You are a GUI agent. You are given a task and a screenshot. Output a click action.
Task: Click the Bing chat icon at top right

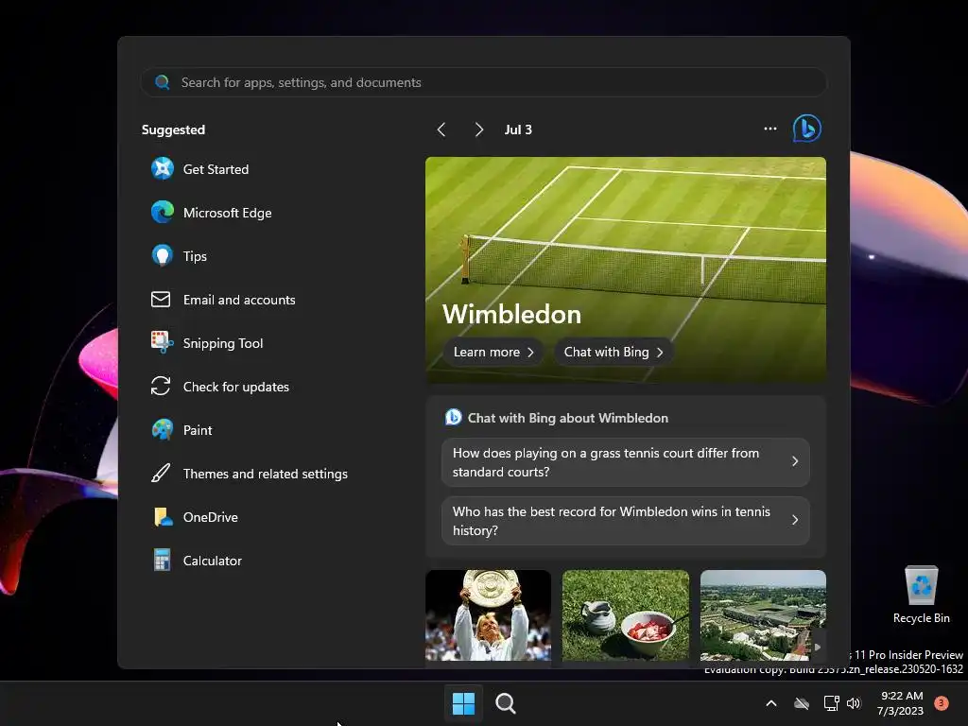point(807,129)
